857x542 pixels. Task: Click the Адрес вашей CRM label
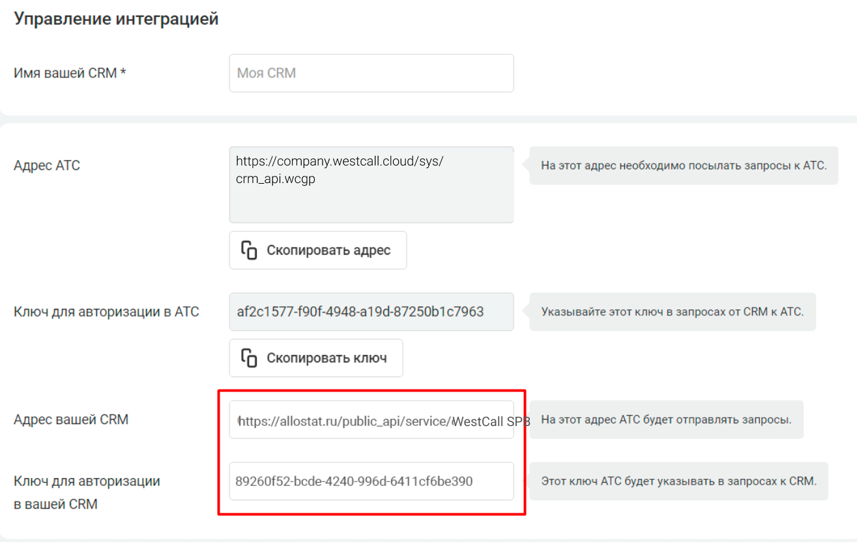click(71, 420)
